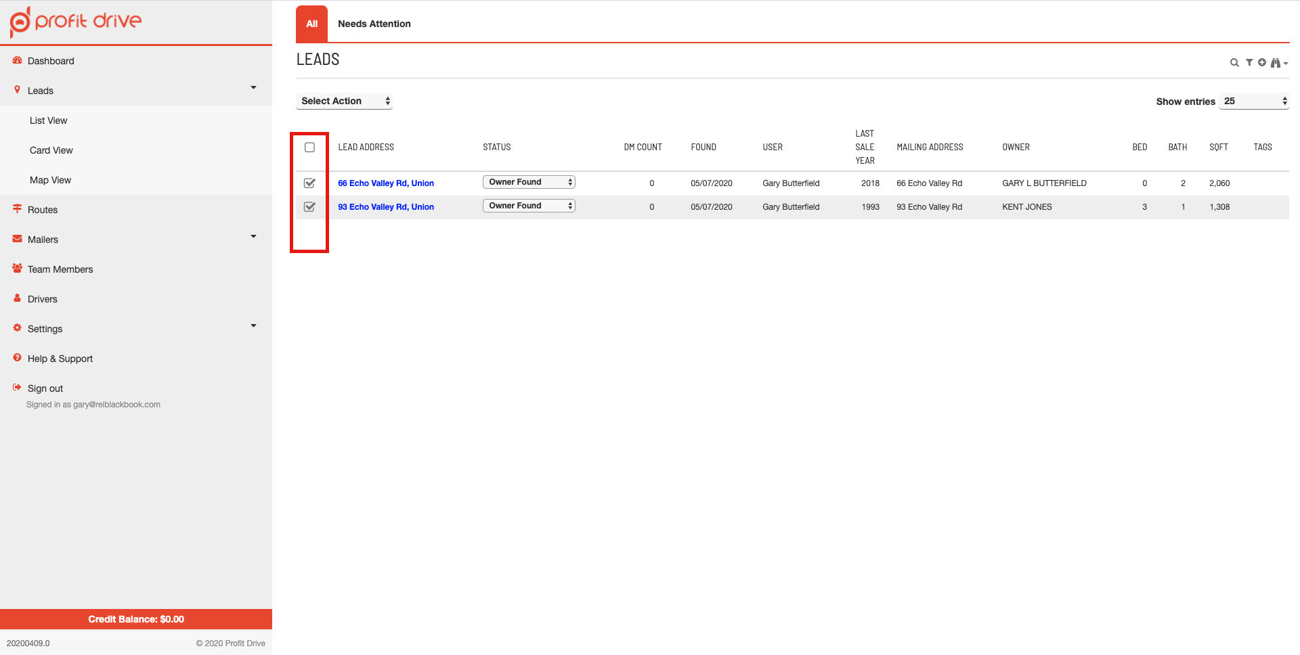The height and width of the screenshot is (655, 1300).
Task: Click the Team Members group icon
Action: click(x=18, y=268)
